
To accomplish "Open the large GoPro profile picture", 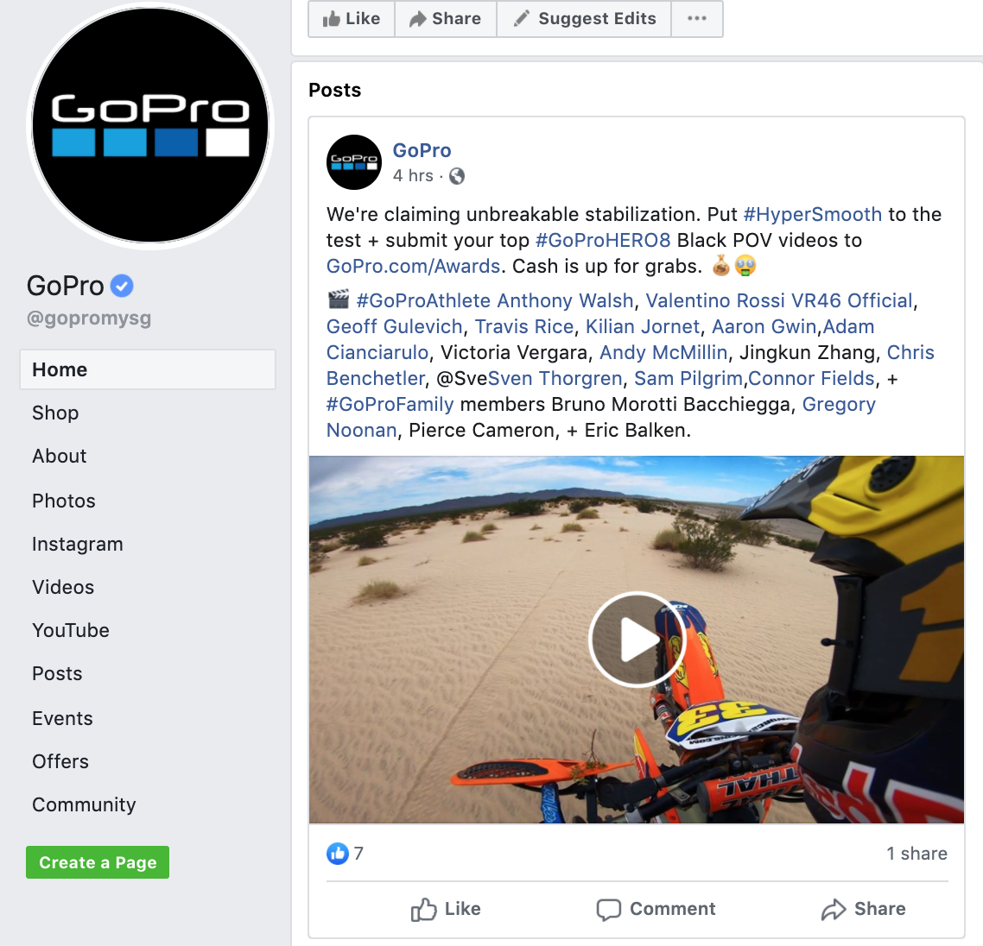I will point(150,125).
